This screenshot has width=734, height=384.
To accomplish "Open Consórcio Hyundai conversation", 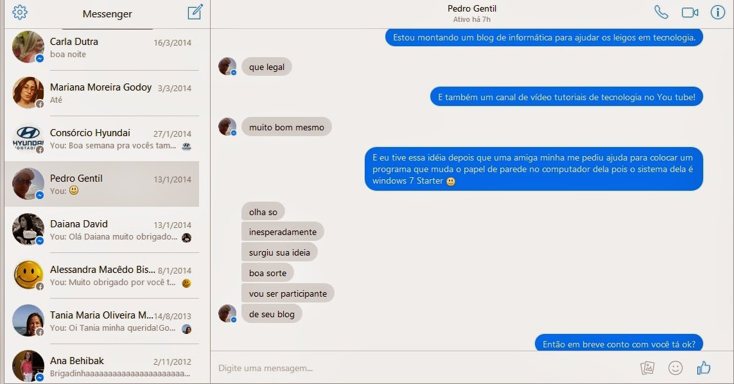I will (101, 139).
